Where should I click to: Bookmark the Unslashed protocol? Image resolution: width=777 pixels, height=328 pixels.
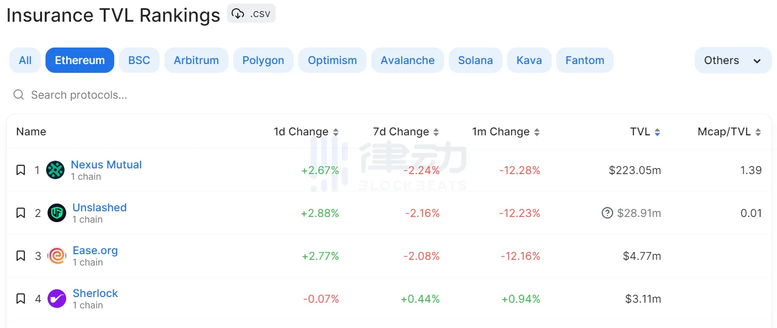21,213
